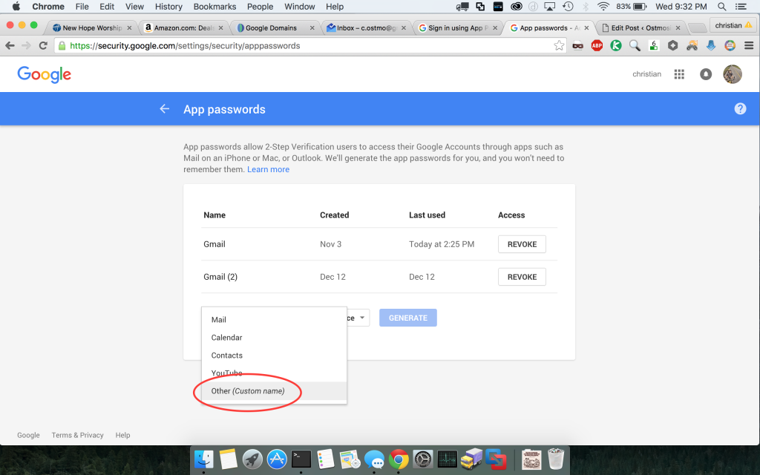Viewport: 760px width, 475px height.
Task: Open the Google apps grid
Action: click(679, 74)
